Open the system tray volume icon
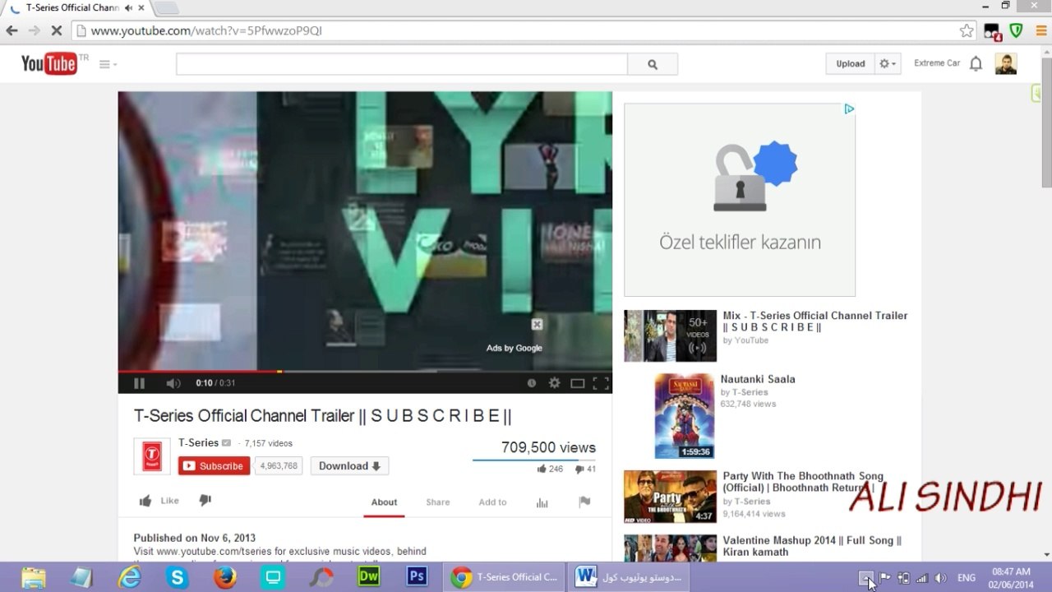Screen dimensions: 1052x592 click(x=940, y=578)
